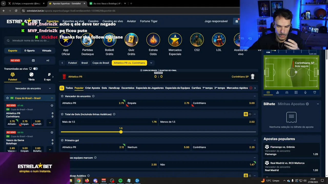Collapse the Copa do Brasil sidebar section
Image resolution: width=328 pixels, height=184 pixels.
[x=52, y=98]
